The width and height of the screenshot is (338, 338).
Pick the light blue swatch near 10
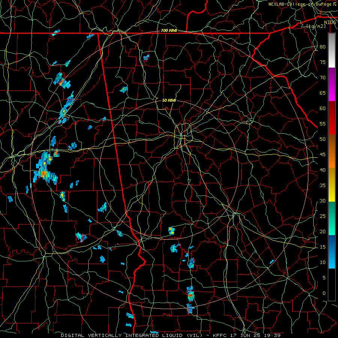(332, 260)
